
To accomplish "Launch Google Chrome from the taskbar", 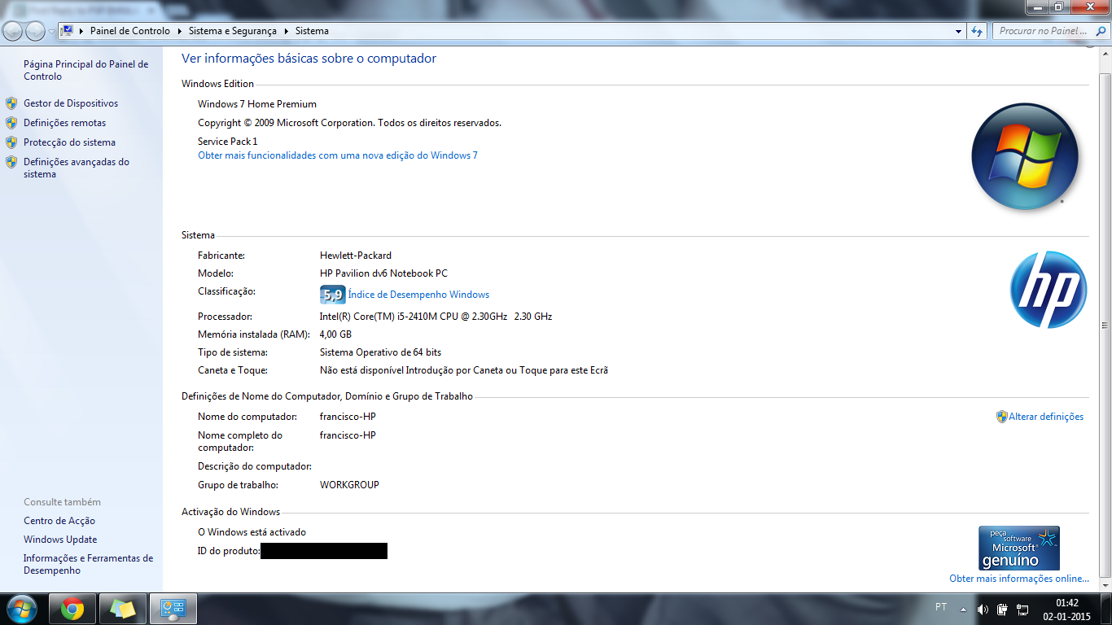I will click(72, 609).
